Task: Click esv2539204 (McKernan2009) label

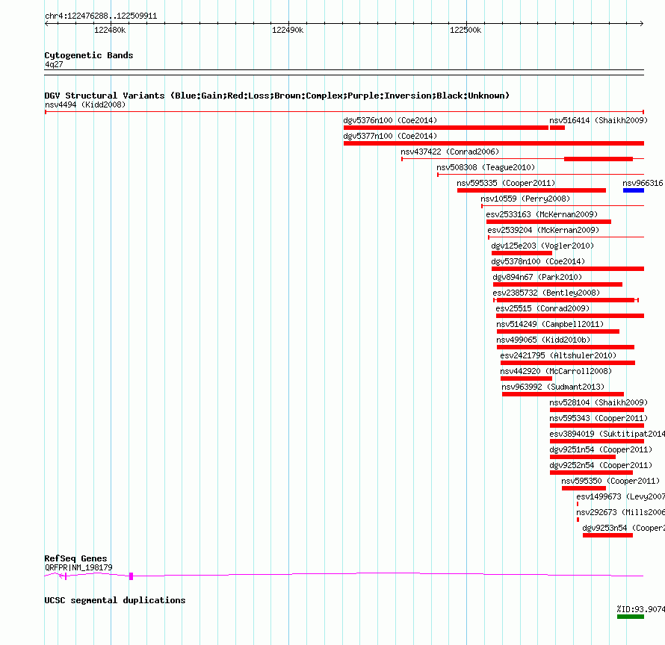Action: 543,230
